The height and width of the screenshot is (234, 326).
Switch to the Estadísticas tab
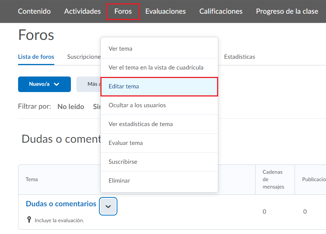click(x=239, y=57)
